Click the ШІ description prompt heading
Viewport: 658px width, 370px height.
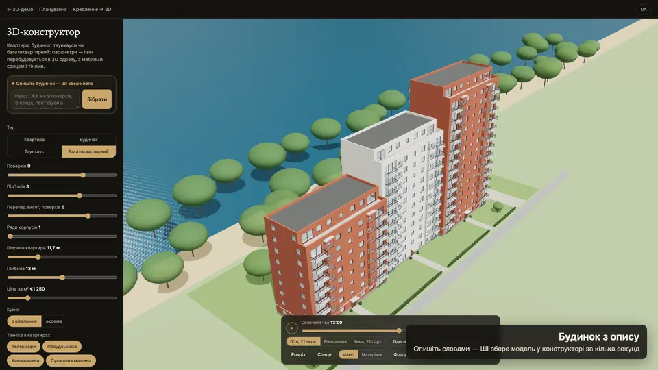[52, 84]
